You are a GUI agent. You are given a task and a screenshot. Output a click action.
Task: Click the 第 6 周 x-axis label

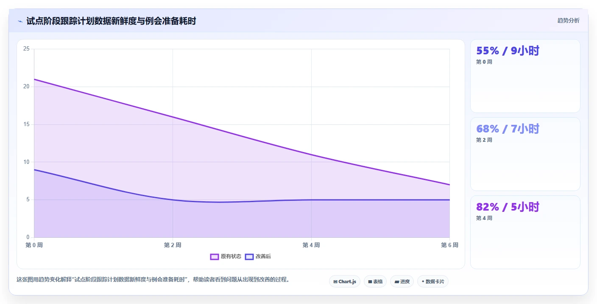(449, 245)
